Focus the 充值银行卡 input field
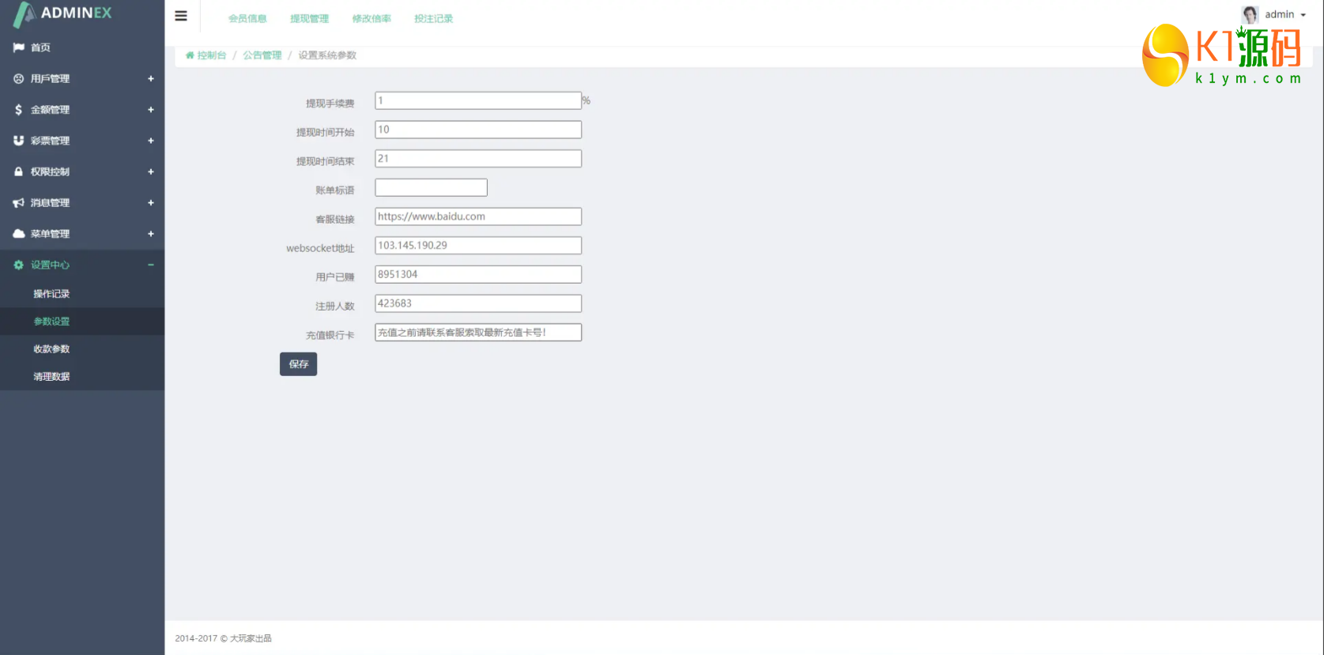Image resolution: width=1324 pixels, height=655 pixels. (x=478, y=333)
